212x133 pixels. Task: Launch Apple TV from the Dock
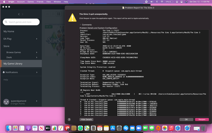tap(48, 128)
